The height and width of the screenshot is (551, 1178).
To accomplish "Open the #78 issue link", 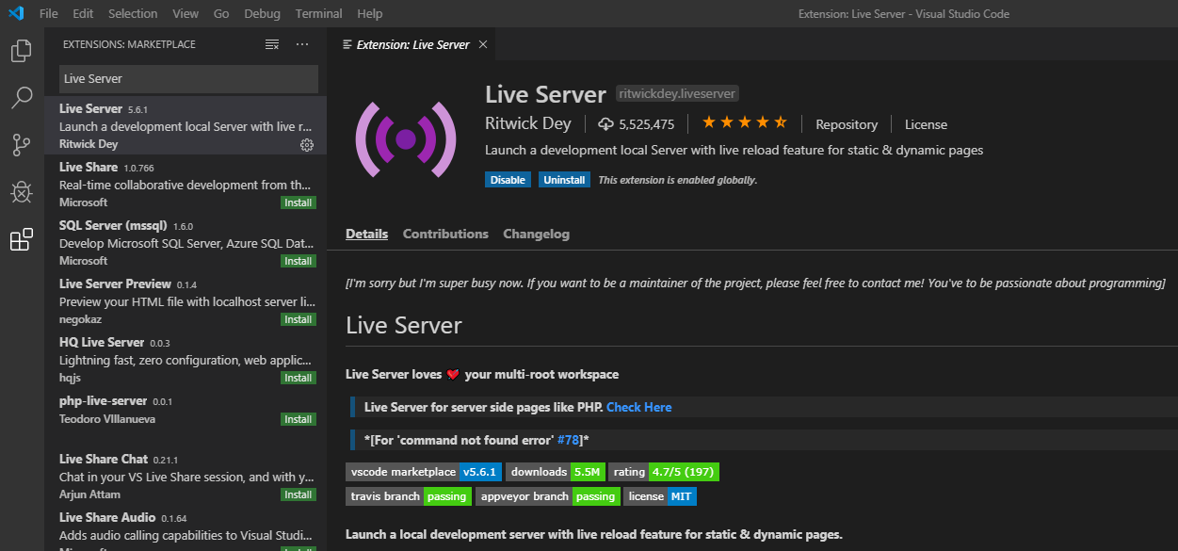I will pyautogui.click(x=569, y=440).
